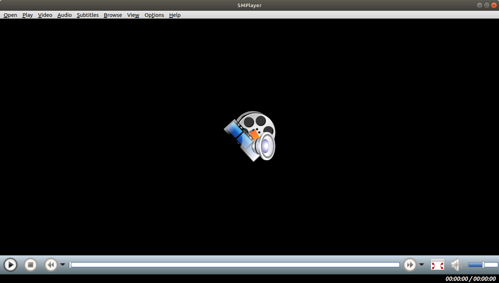Open the Browse menu
The height and width of the screenshot is (283, 499).
113,15
